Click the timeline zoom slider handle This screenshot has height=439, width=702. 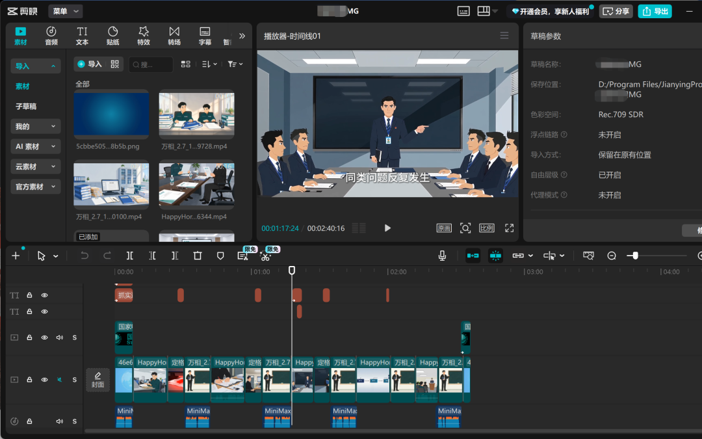[635, 256]
